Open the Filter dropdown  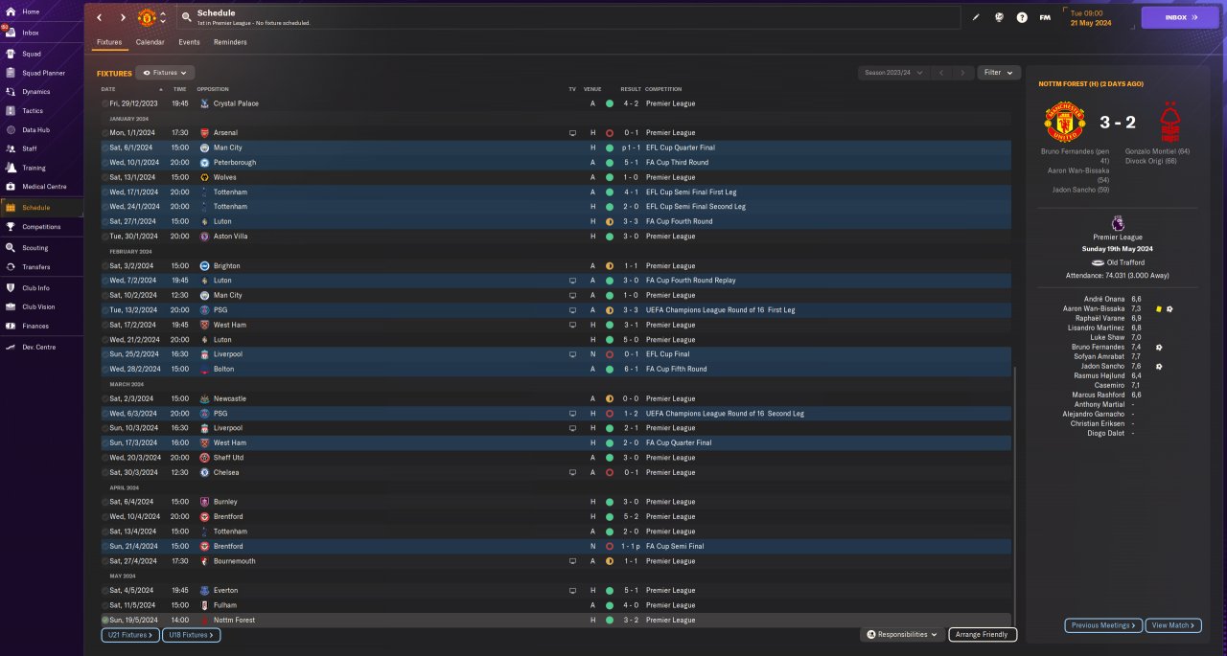coord(999,73)
